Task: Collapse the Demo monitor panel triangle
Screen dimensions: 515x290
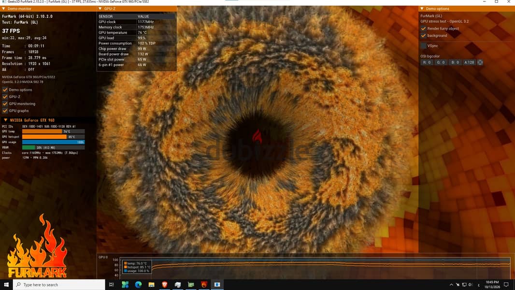Action: pyautogui.click(x=3, y=9)
